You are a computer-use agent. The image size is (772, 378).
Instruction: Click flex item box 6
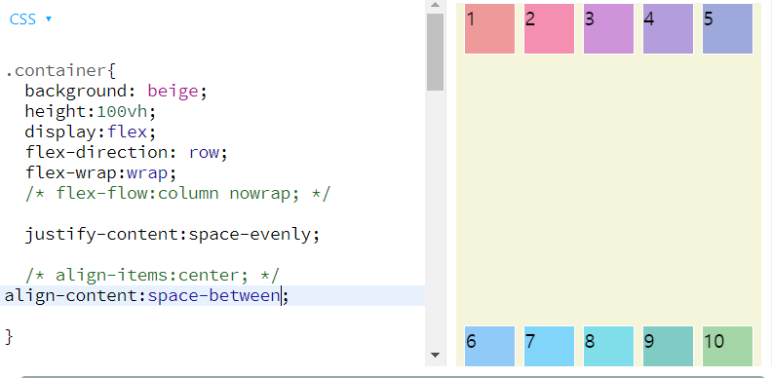click(x=490, y=347)
